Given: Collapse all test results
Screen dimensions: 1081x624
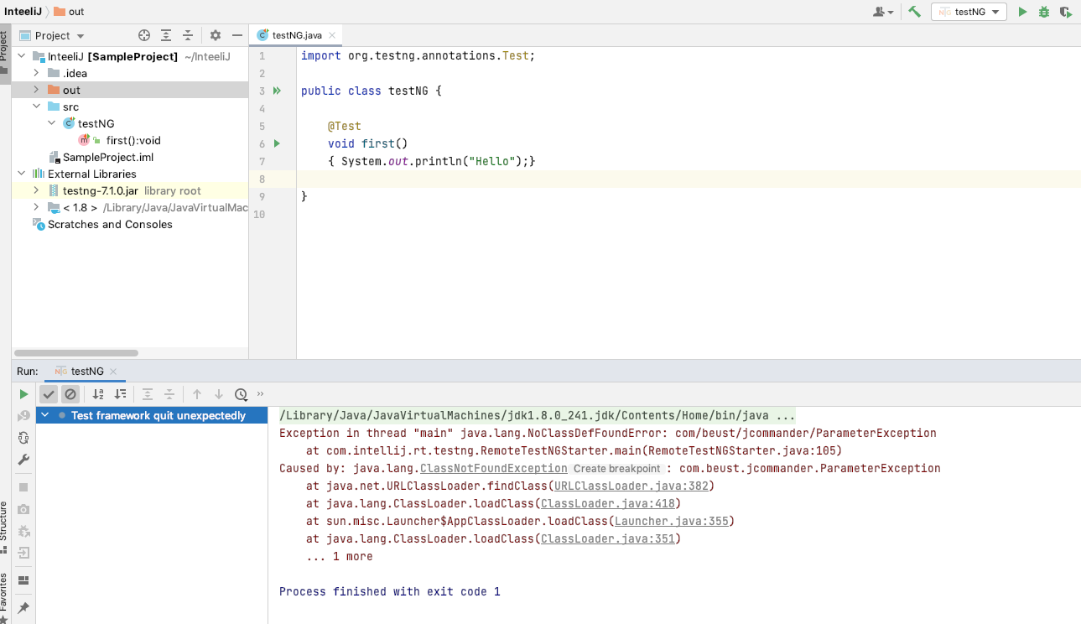Looking at the screenshot, I should pos(169,394).
